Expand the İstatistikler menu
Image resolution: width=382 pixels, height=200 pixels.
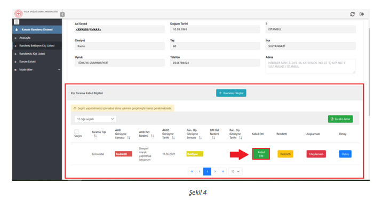click(x=37, y=70)
